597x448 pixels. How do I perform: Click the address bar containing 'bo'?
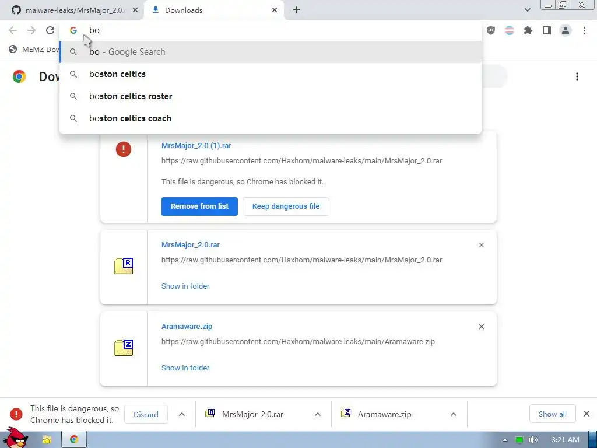(271, 30)
